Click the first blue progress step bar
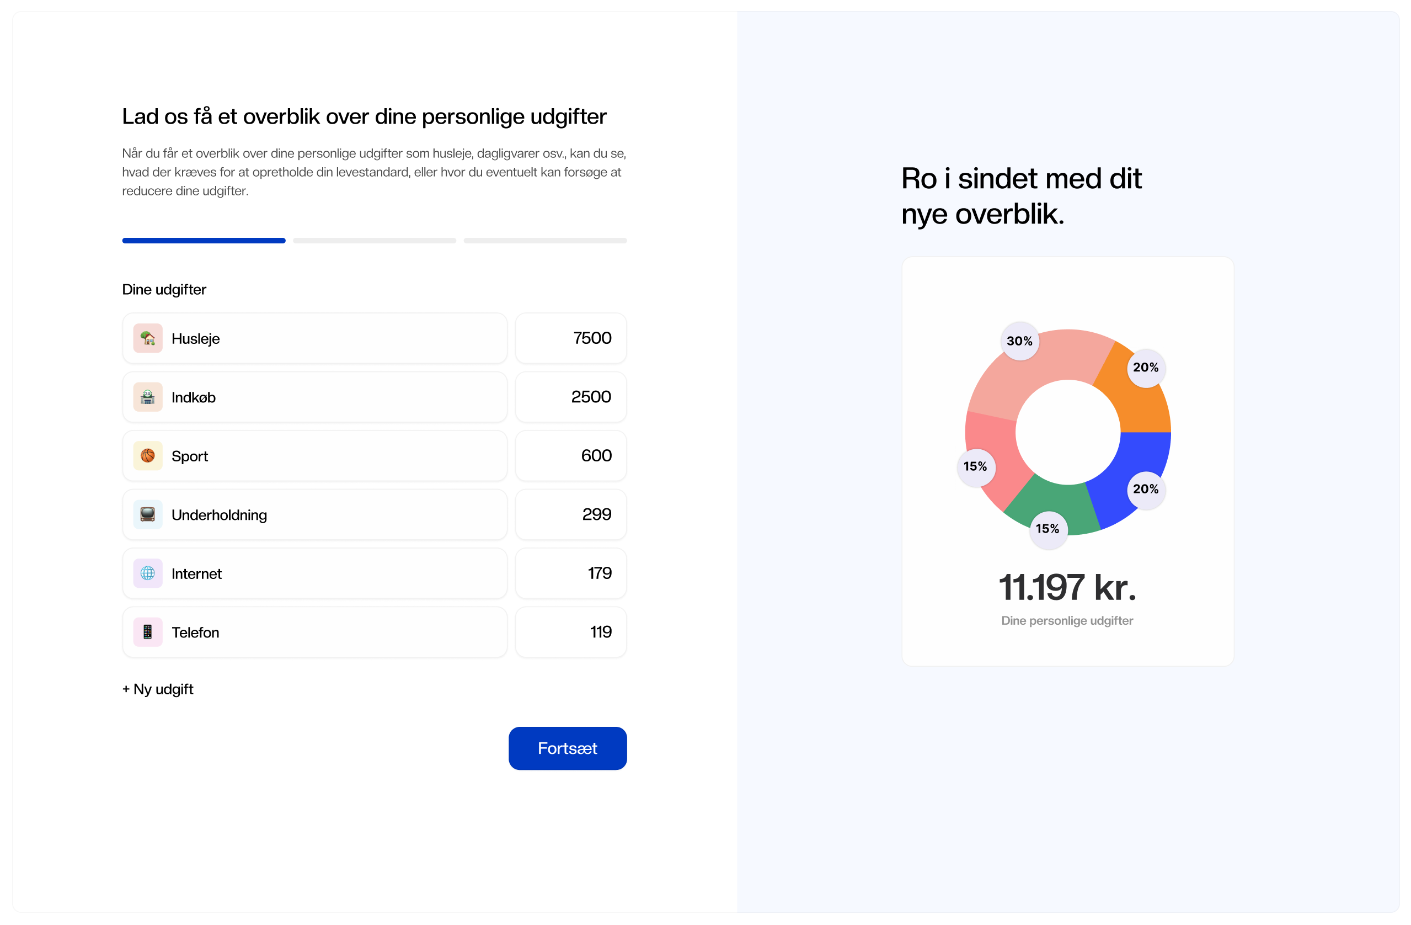The height and width of the screenshot is (925, 1411). pyautogui.click(x=204, y=240)
